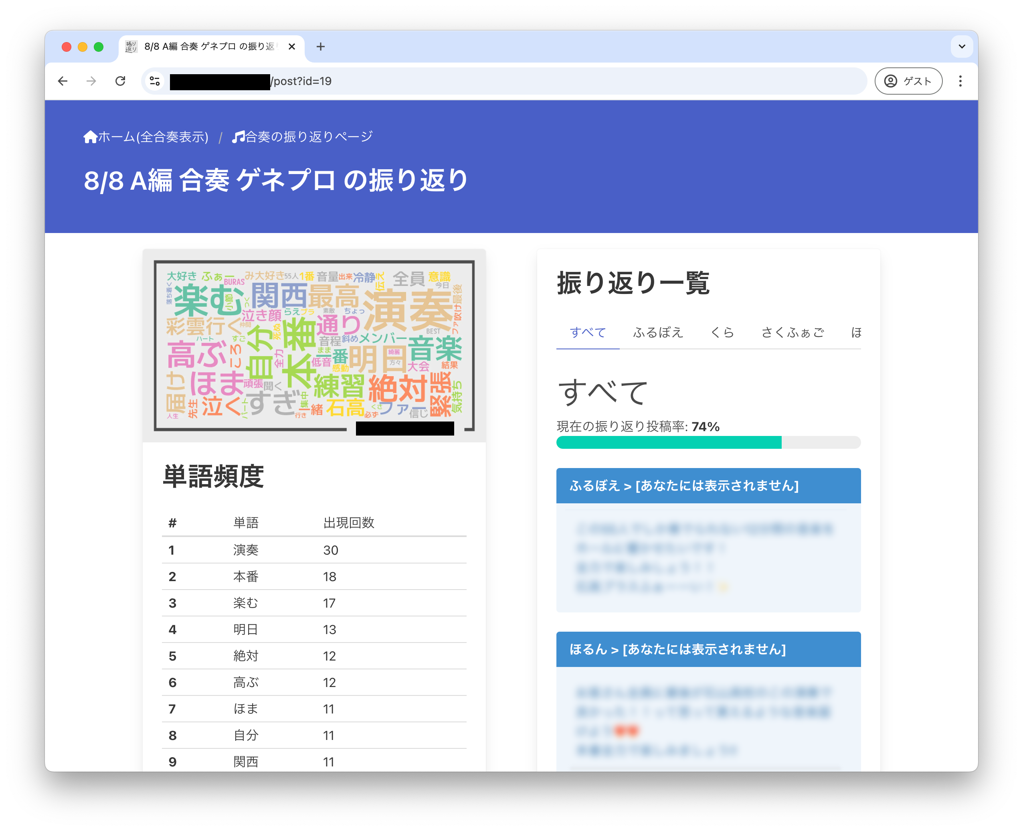Image resolution: width=1023 pixels, height=831 pixels.
Task: Click the browser forward arrow
Action: point(91,81)
